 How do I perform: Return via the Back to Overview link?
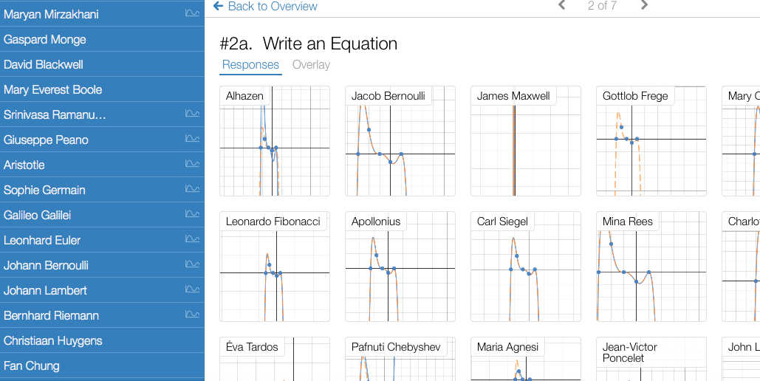pyautogui.click(x=265, y=7)
